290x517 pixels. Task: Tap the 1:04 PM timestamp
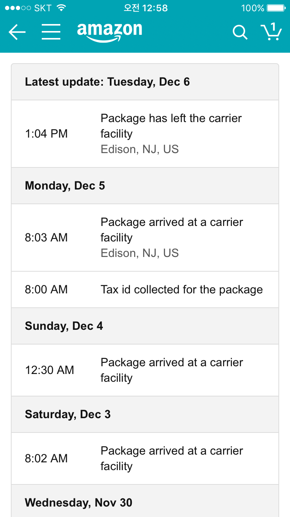coord(46,134)
